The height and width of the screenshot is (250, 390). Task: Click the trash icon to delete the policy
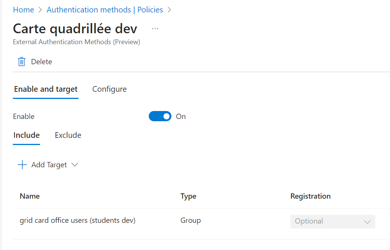22,61
